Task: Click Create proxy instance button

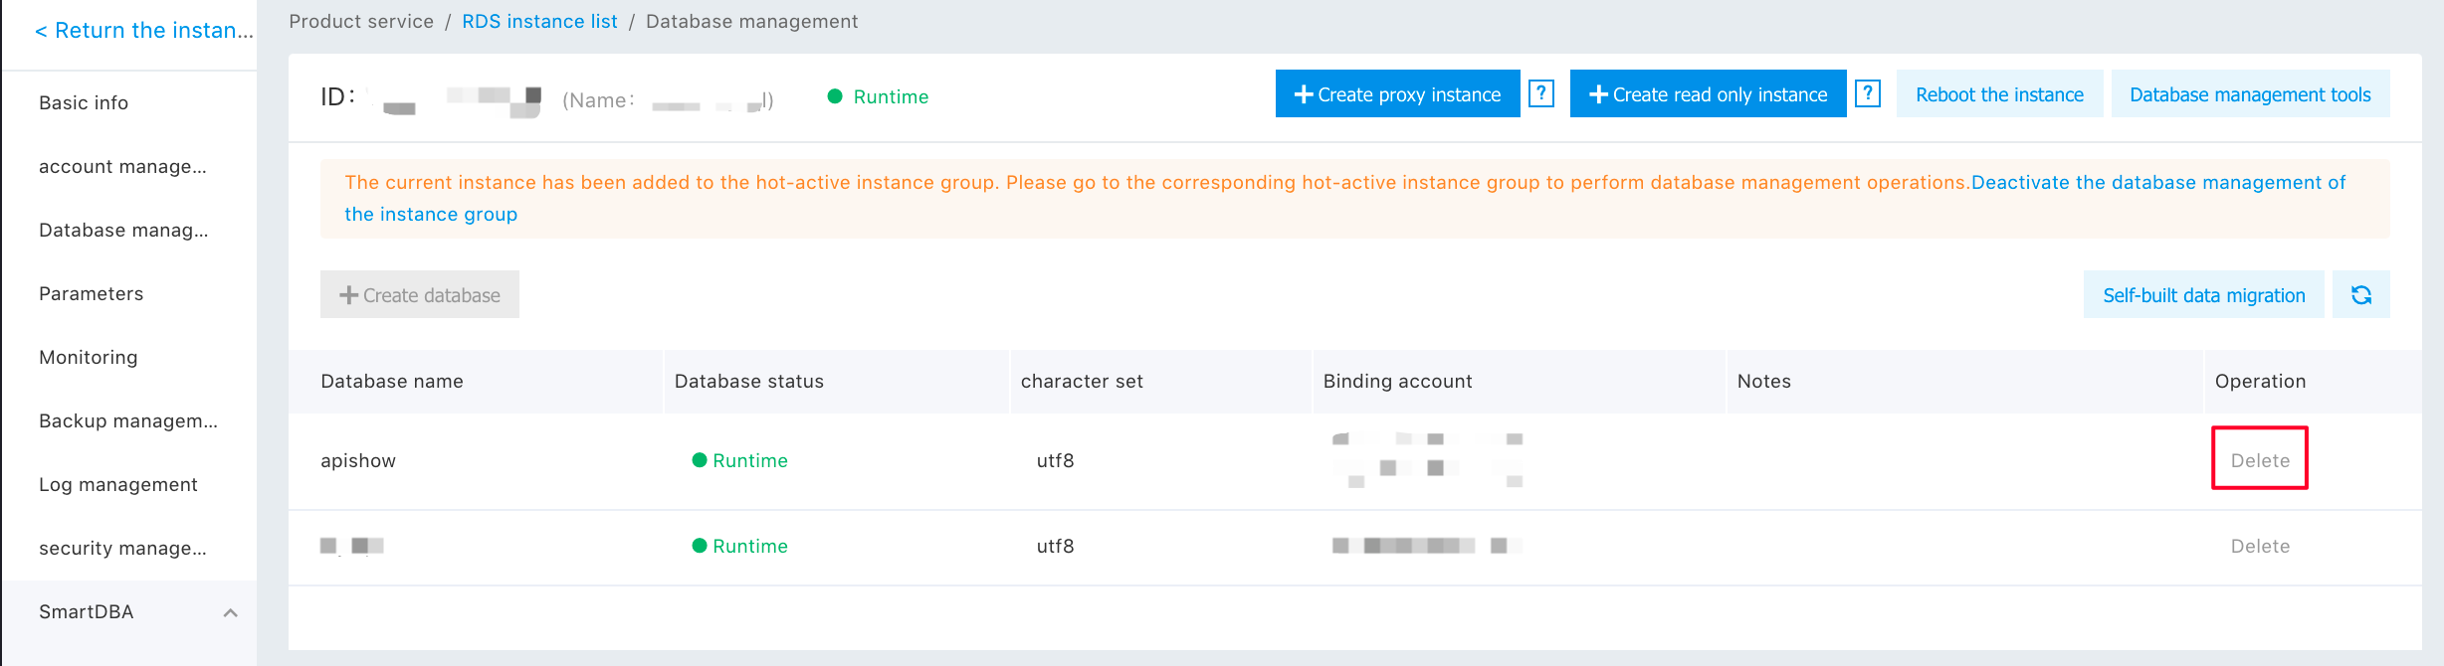Action: (1397, 94)
